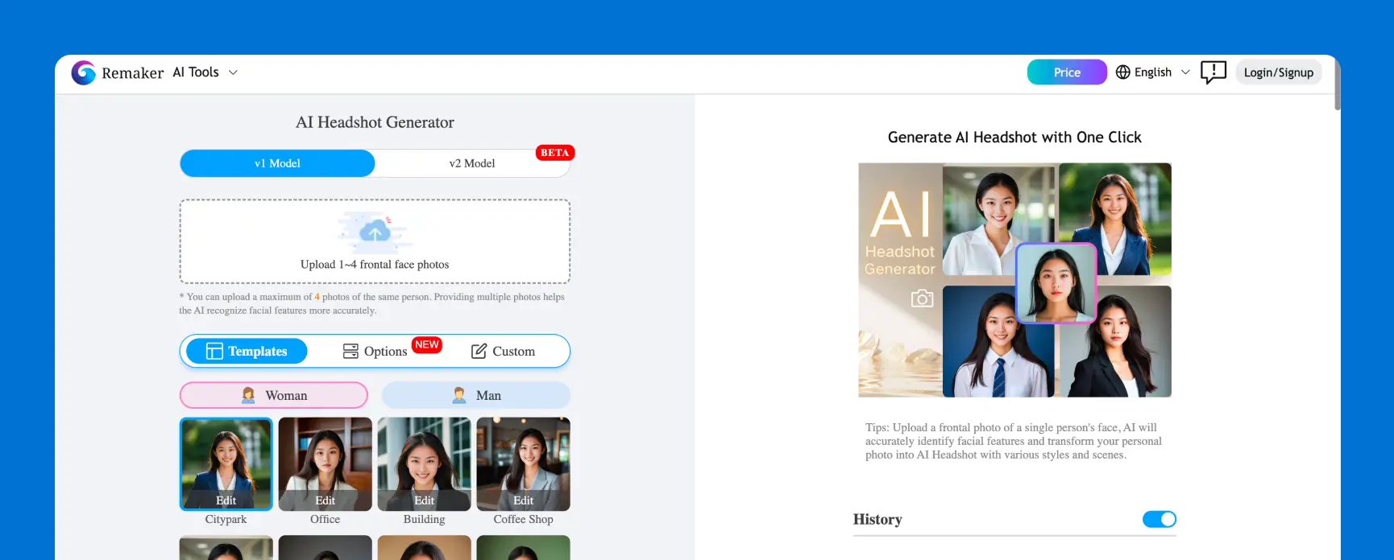Click 'Generate AI Headshot with One Click' heading
The image size is (1394, 560).
coord(1014,138)
